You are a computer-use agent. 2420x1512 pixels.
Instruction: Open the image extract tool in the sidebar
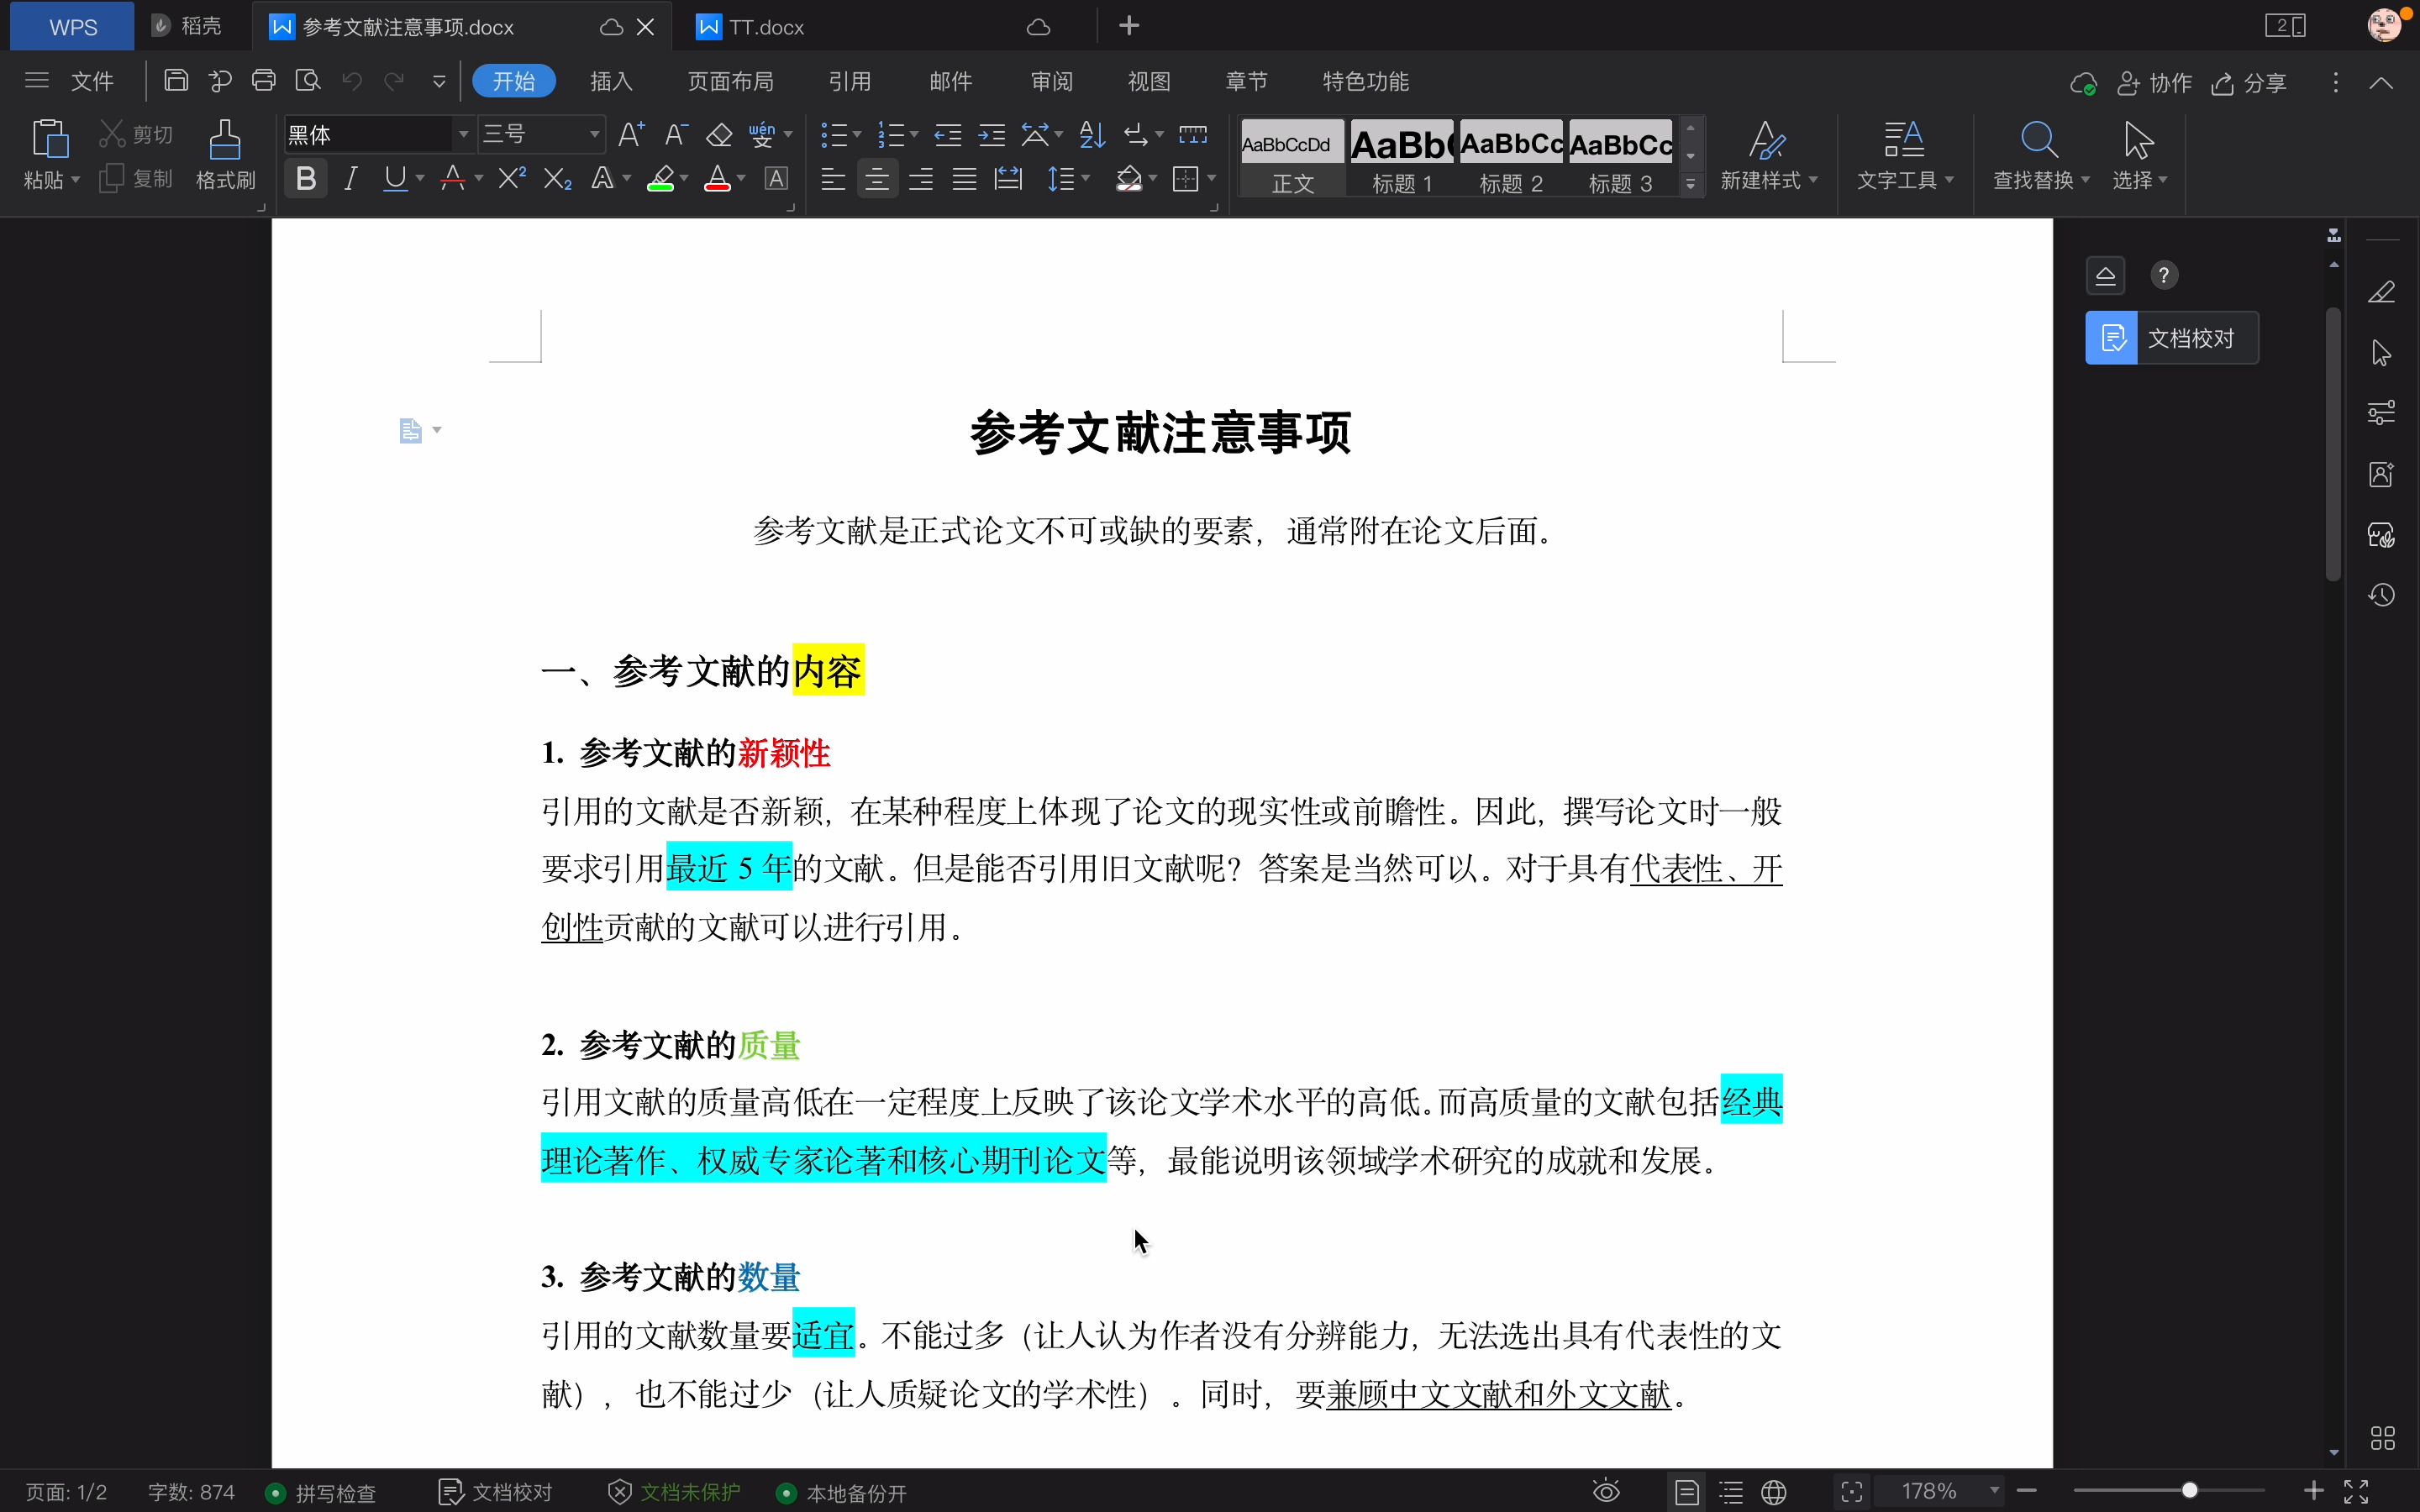point(2383,473)
